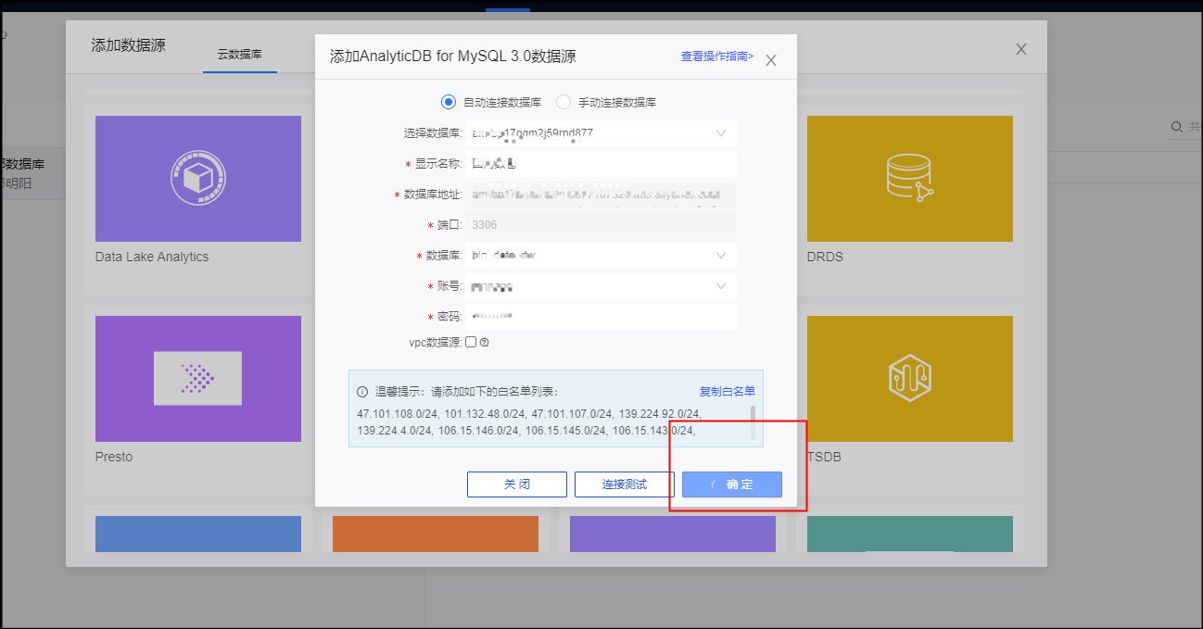Click the search magnifier icon at right
This screenshot has height=629, width=1203.
point(1176,127)
